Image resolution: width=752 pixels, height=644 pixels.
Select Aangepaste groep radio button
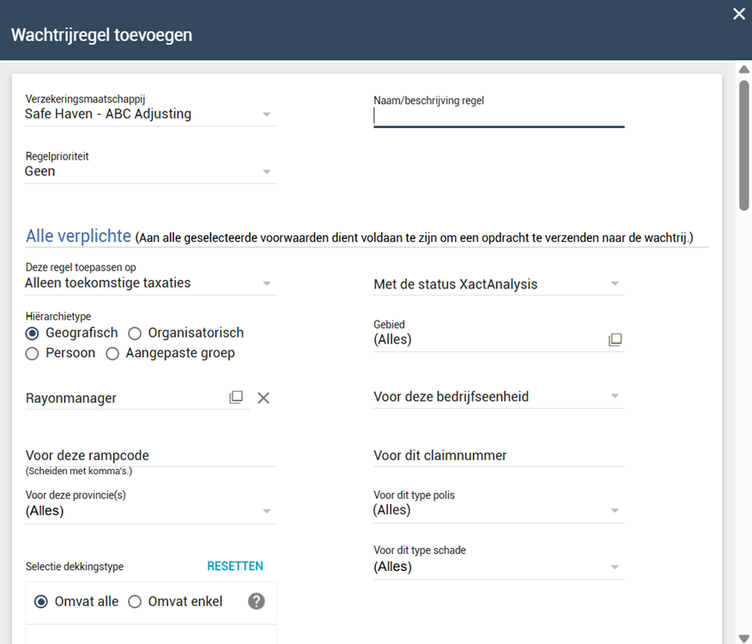(112, 353)
